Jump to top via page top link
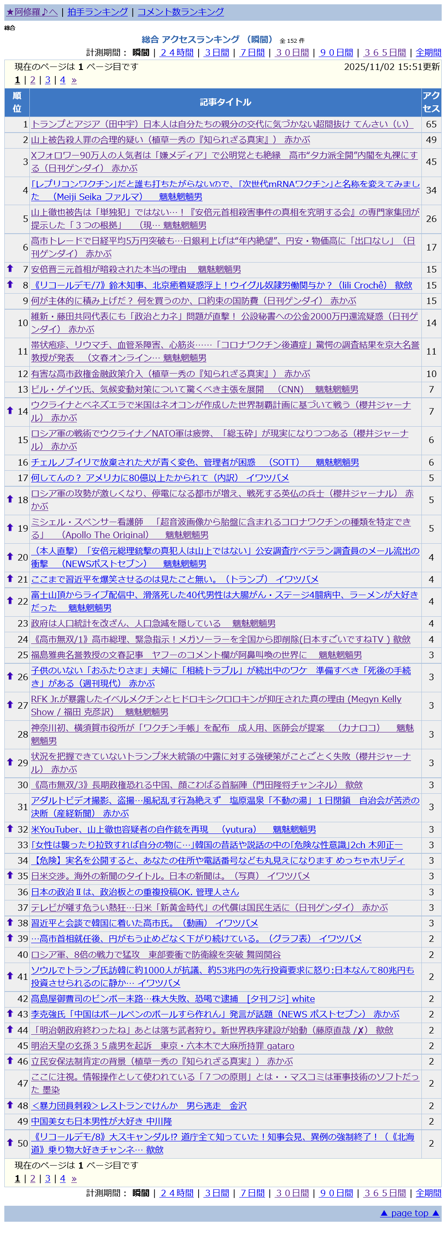 (409, 1213)
